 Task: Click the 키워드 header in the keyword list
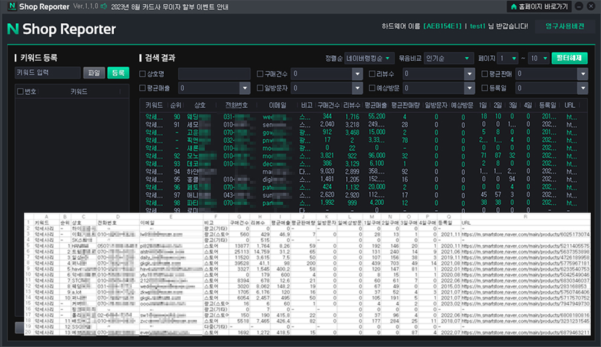(79, 91)
